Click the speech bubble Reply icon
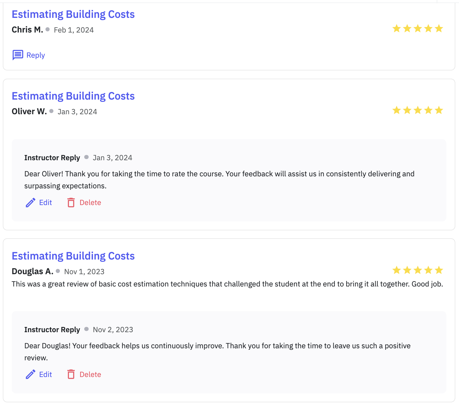Screen dimensions: 459x406 pos(17,55)
